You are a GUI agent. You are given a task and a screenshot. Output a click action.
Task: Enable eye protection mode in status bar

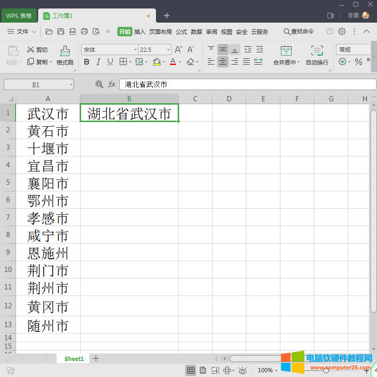click(x=243, y=370)
